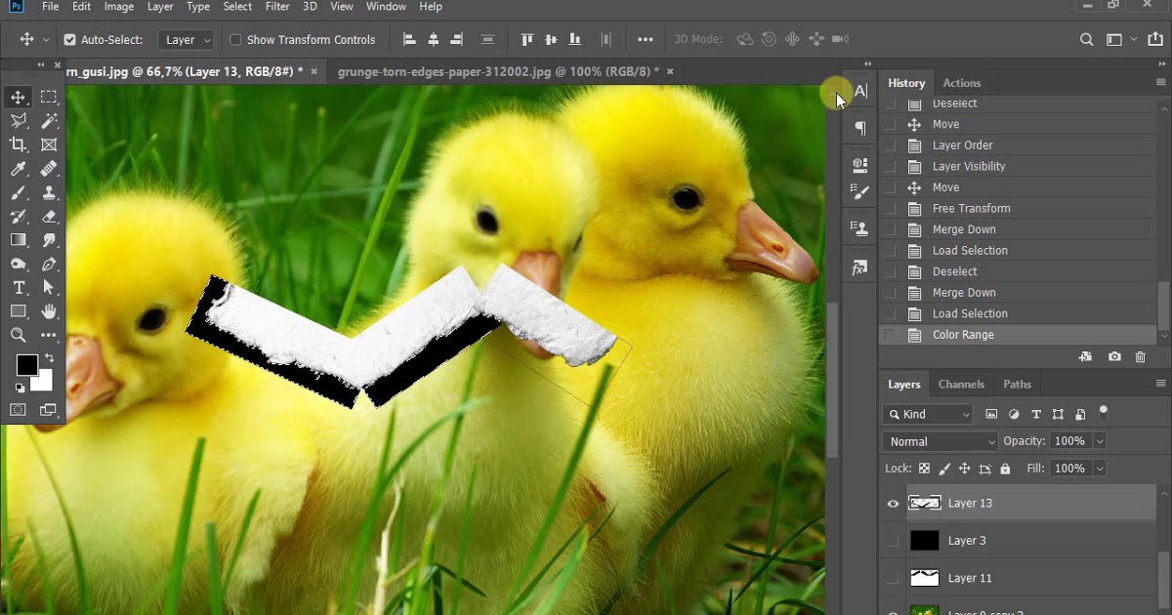Select the Rectangle shape tool
Screen dimensions: 1172x615
coord(19,311)
